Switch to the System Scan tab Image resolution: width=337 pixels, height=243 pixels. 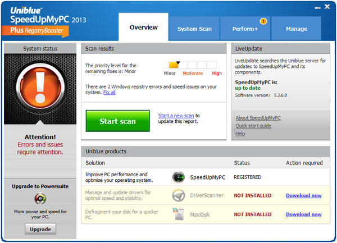click(x=194, y=29)
